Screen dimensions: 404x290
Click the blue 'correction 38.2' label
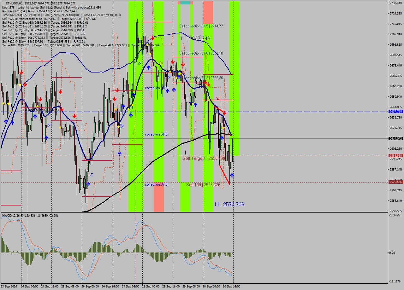coord(156,88)
